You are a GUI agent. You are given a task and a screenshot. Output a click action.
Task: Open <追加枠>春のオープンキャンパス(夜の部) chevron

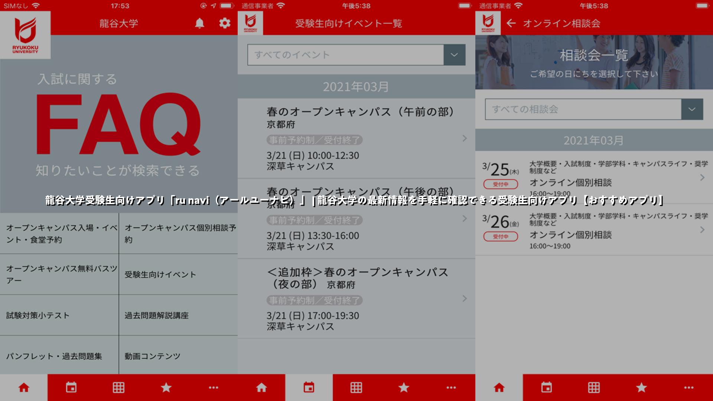(x=465, y=299)
